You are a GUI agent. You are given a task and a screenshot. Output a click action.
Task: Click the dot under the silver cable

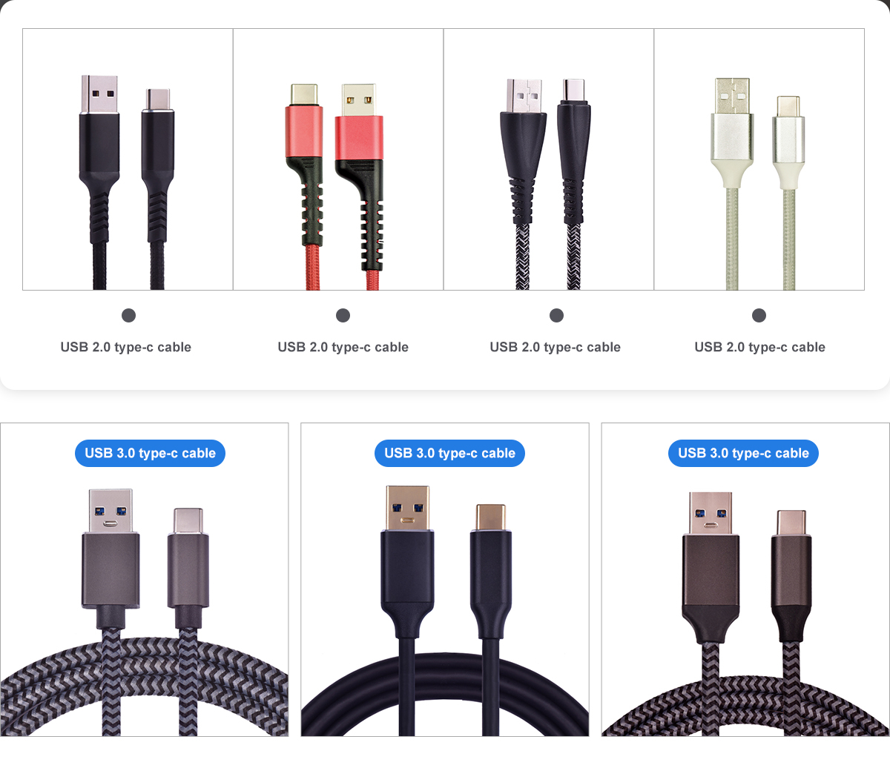point(759,315)
